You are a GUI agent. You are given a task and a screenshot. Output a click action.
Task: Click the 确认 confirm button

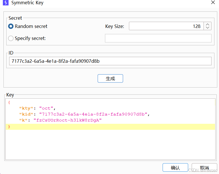(175, 167)
